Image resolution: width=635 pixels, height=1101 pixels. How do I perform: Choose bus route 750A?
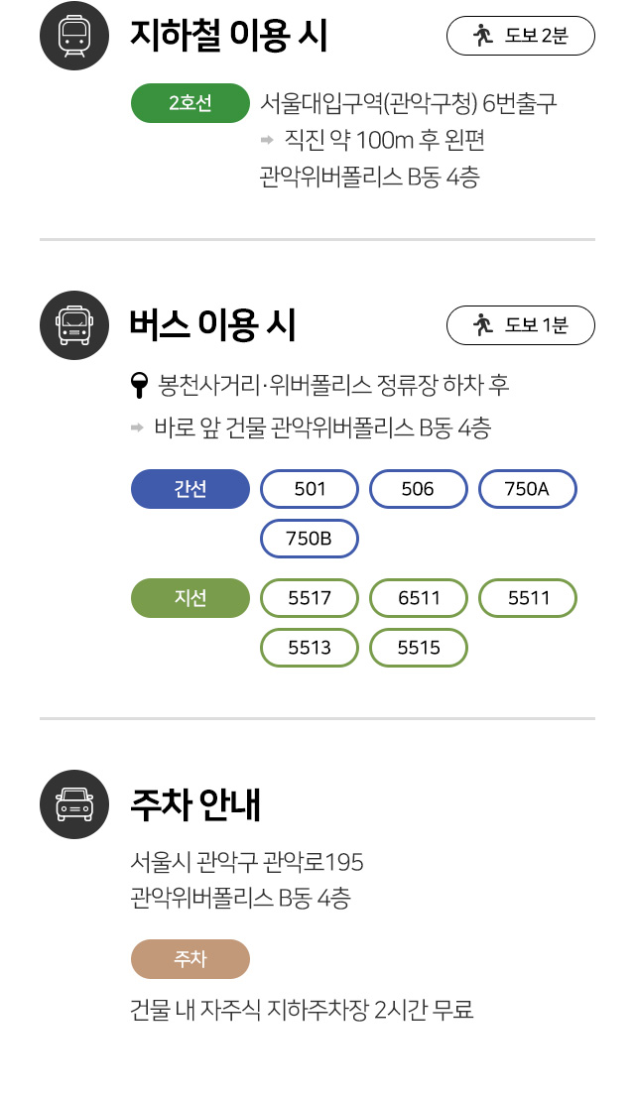tap(528, 489)
